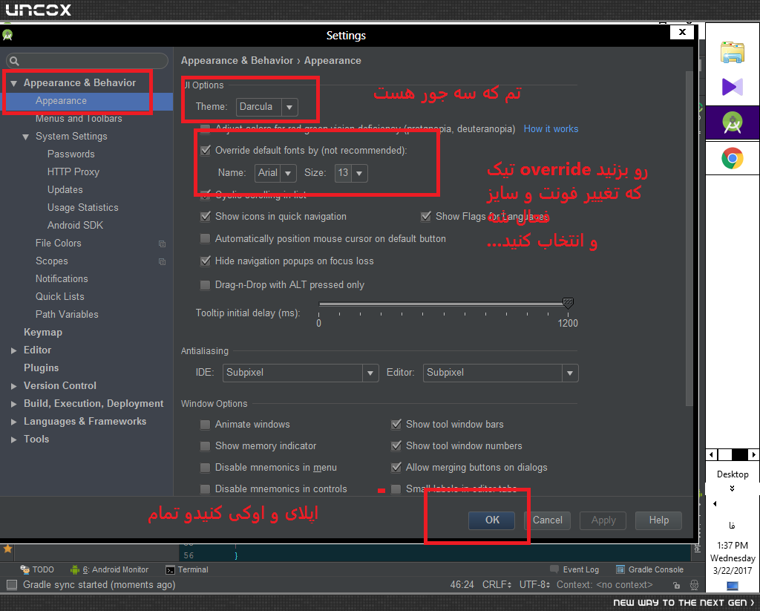Toggle Override default fonts checkbox
The image size is (760, 611).
pos(206,150)
